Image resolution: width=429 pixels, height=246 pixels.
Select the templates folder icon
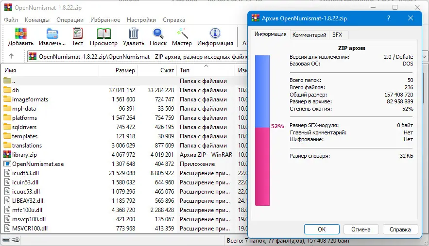click(7, 136)
